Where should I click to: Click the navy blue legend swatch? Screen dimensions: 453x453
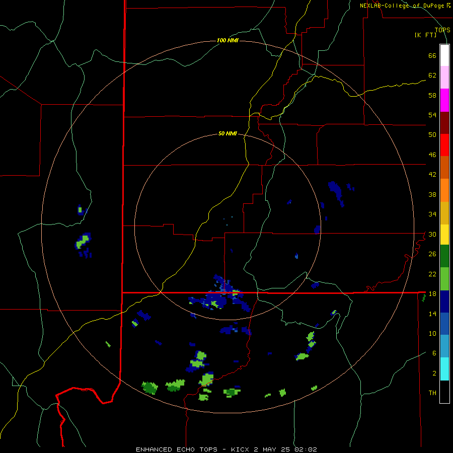click(444, 301)
